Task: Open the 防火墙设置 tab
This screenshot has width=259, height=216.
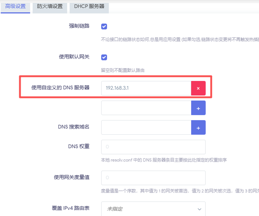Action: [50, 6]
